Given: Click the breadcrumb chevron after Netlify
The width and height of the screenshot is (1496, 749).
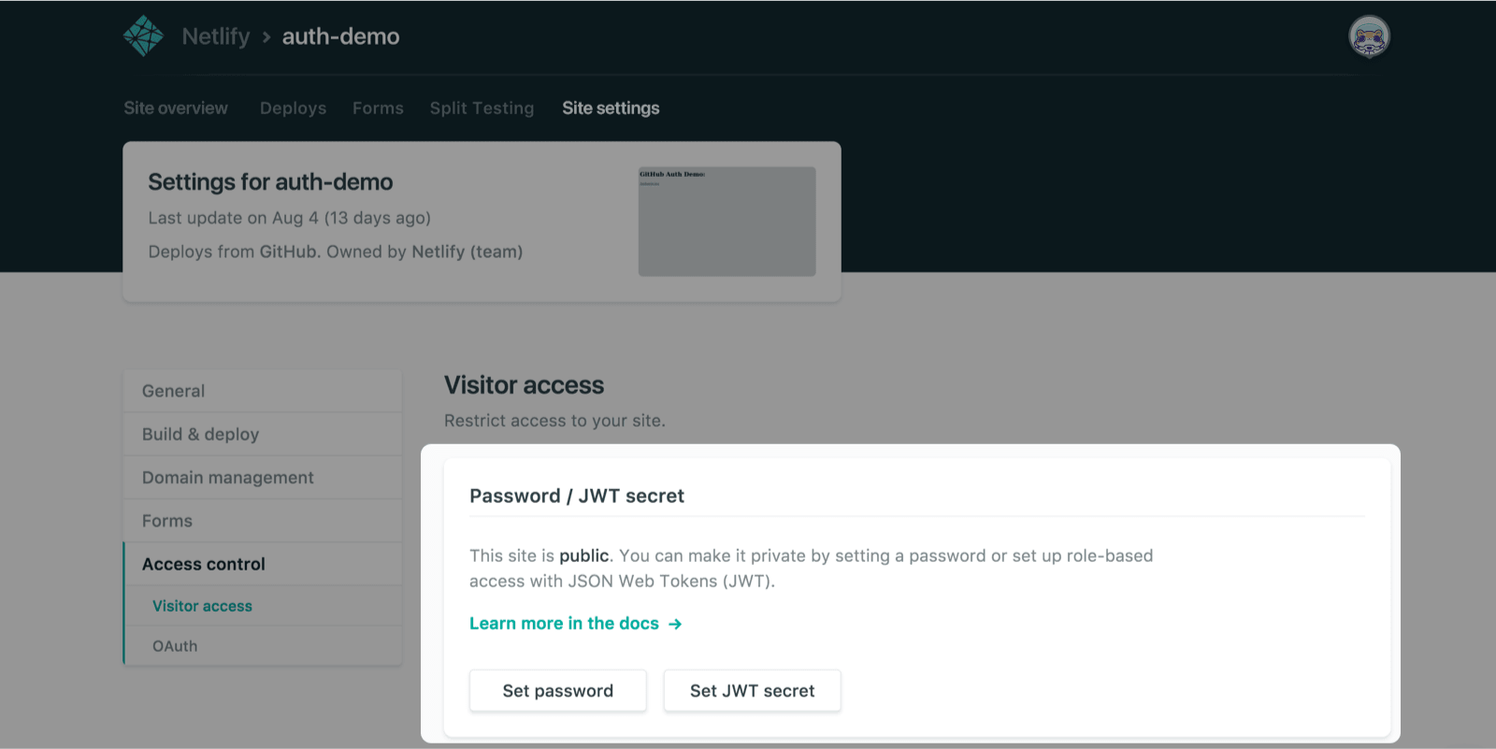Looking at the screenshot, I should (x=266, y=37).
